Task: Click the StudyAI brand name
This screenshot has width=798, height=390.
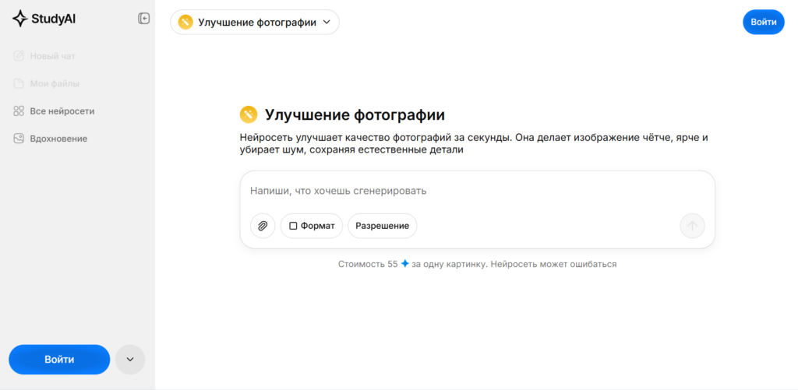Action: pos(54,19)
